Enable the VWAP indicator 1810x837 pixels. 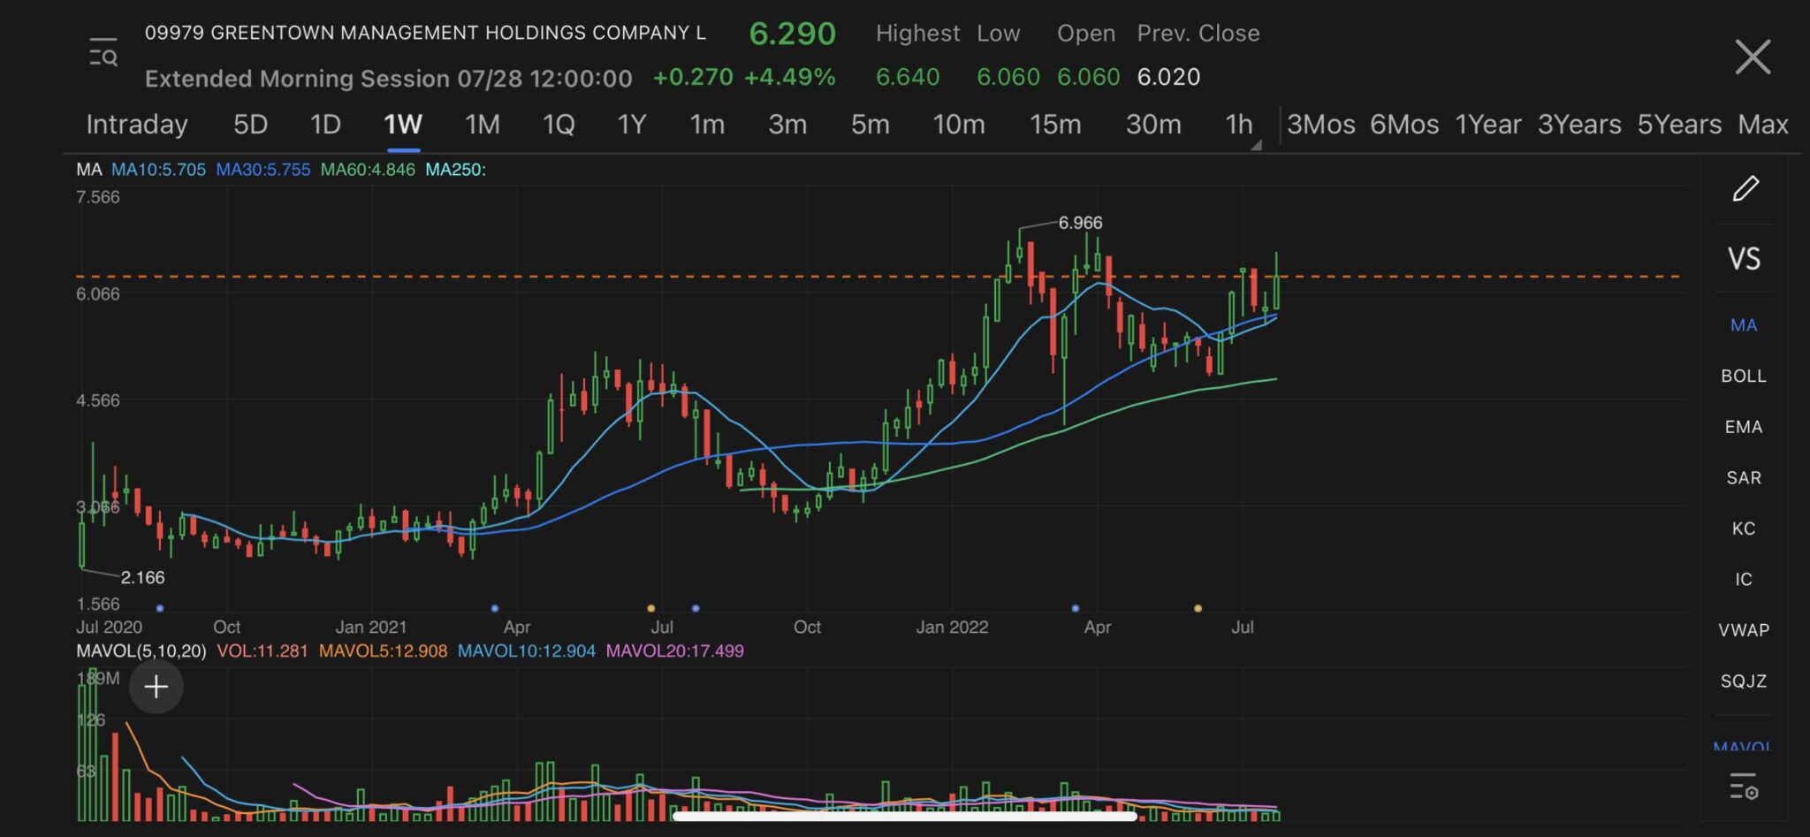[x=1744, y=630]
